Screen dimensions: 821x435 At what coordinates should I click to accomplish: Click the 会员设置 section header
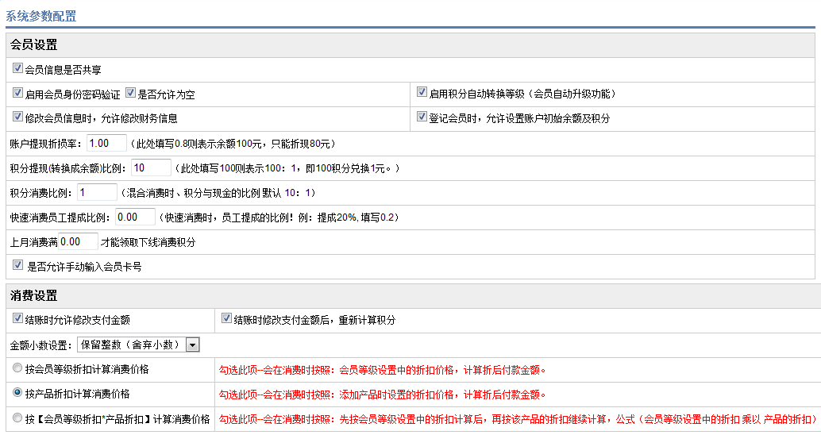coord(33,45)
